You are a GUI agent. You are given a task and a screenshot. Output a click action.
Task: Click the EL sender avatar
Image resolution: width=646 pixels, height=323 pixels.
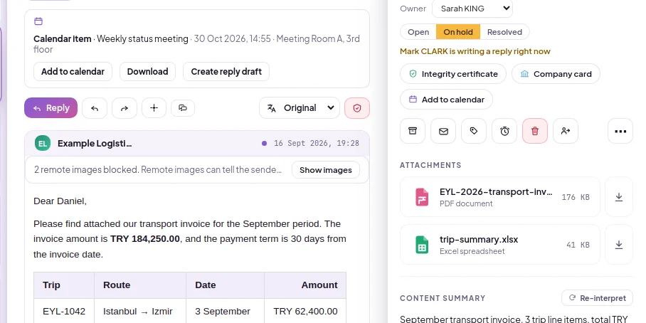pos(43,144)
